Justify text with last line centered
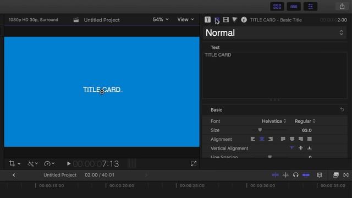The image size is (352, 198). (292, 139)
